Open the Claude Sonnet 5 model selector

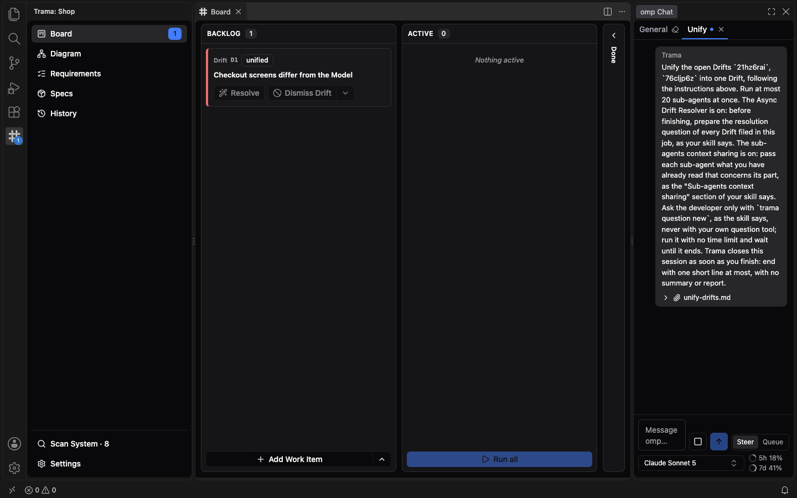pyautogui.click(x=691, y=463)
